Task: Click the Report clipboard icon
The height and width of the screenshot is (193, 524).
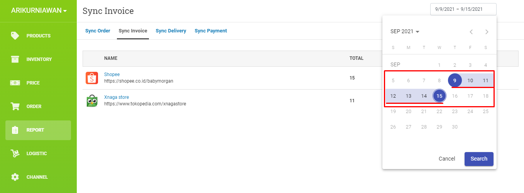Action: click(15, 130)
